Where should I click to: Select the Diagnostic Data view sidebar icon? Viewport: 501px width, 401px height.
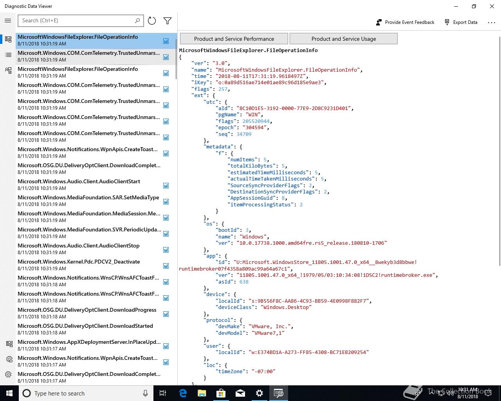click(8, 39)
